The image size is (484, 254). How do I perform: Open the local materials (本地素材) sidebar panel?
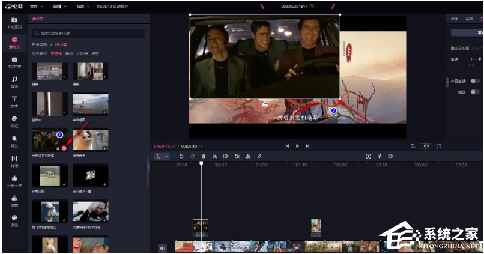[x=14, y=23]
